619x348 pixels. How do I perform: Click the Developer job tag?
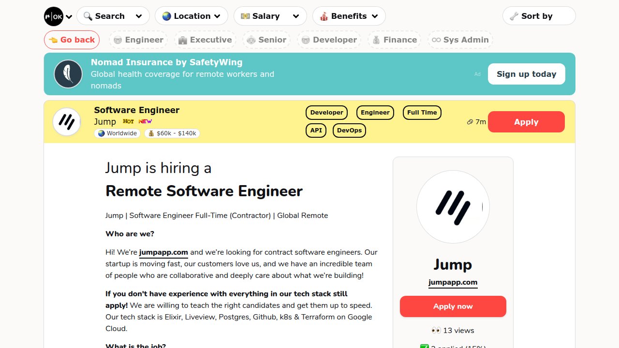pos(327,113)
